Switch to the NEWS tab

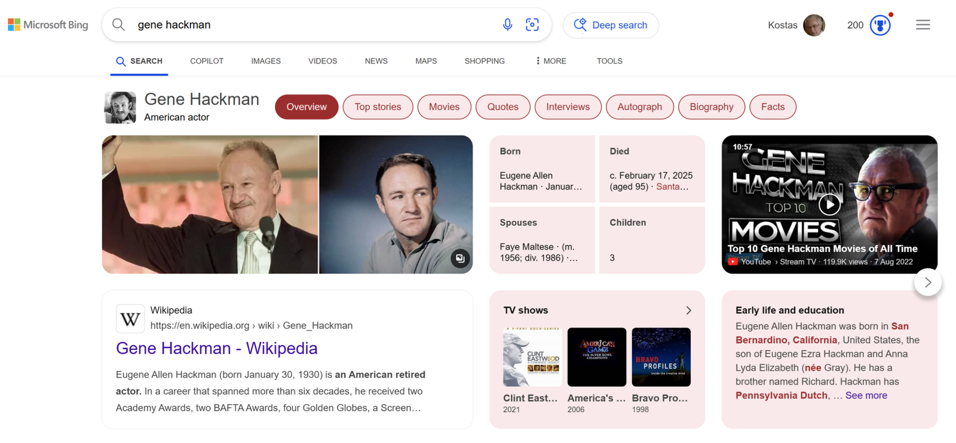click(376, 61)
